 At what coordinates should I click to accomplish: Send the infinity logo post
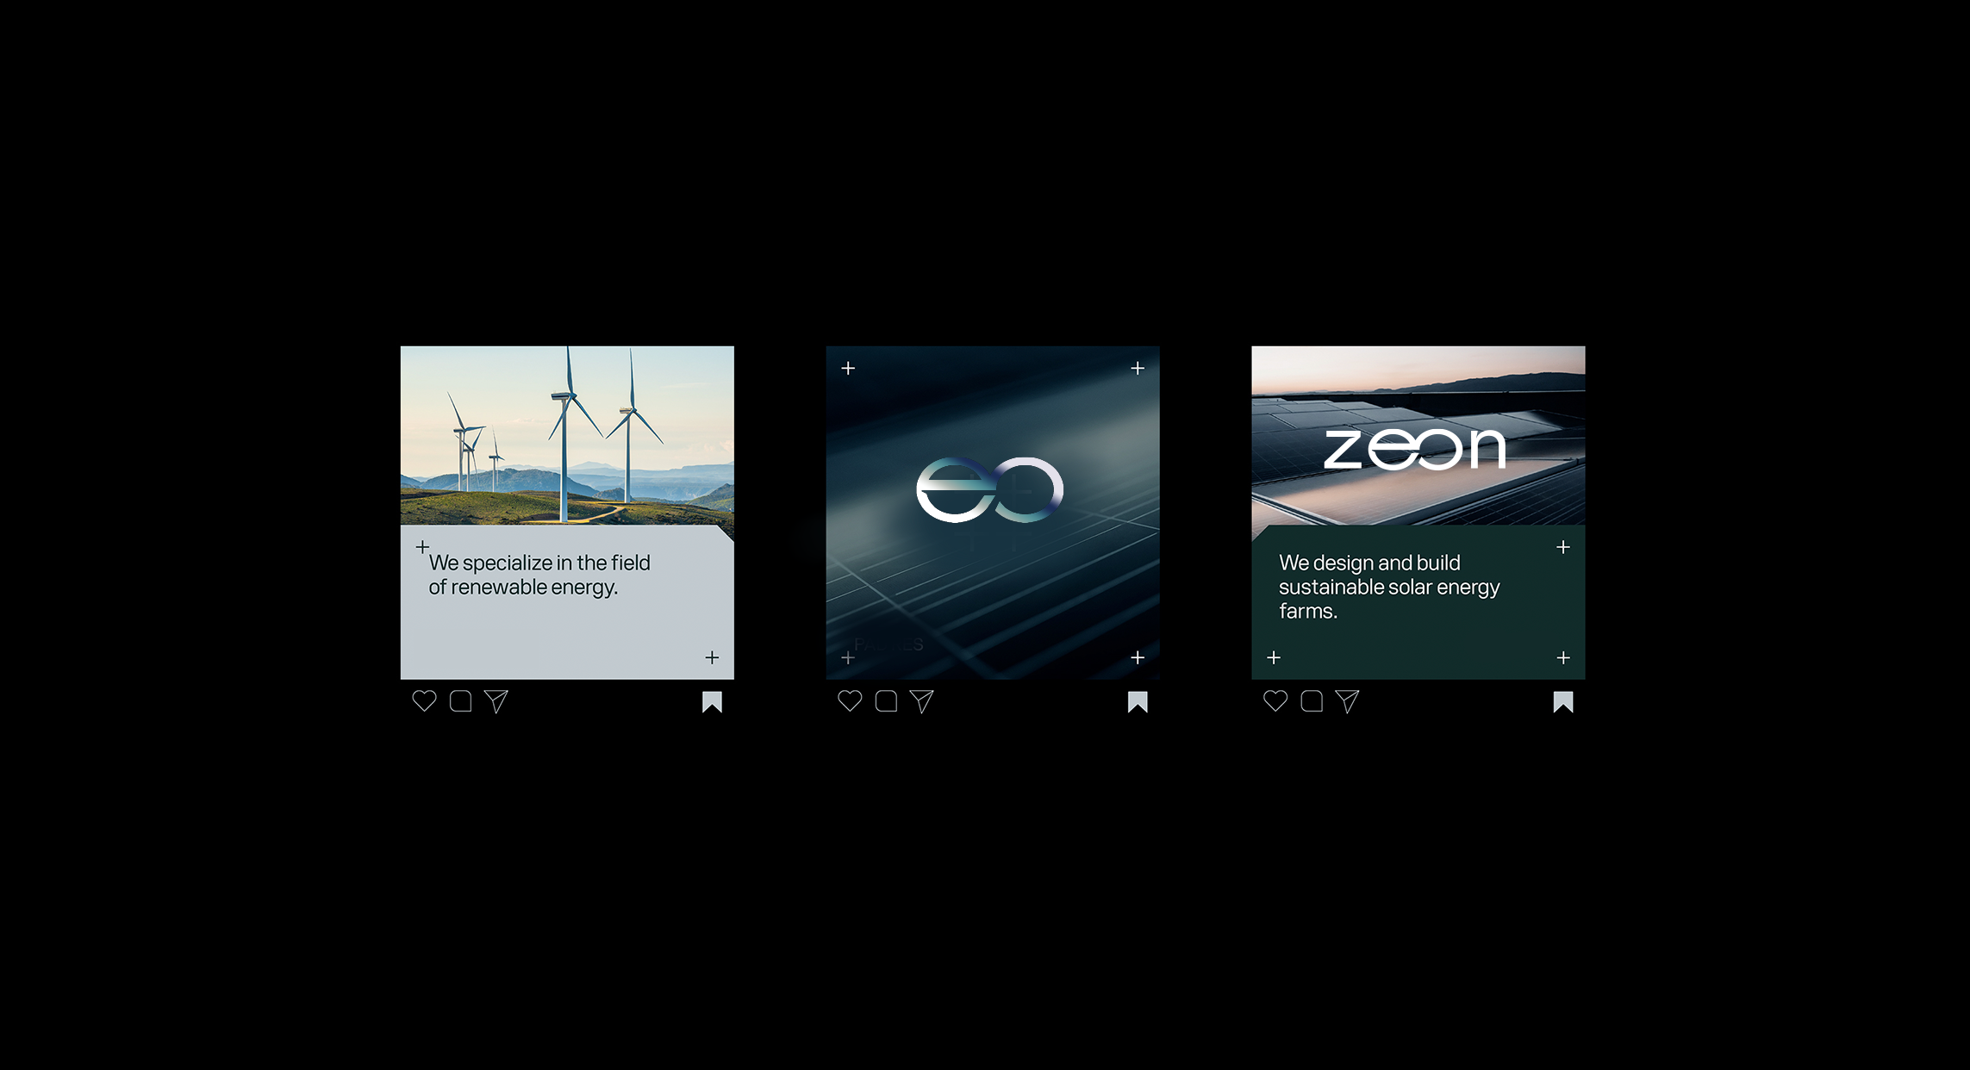[922, 701]
